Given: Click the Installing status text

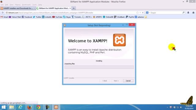Looking at the screenshot, I should tap(99, 61).
